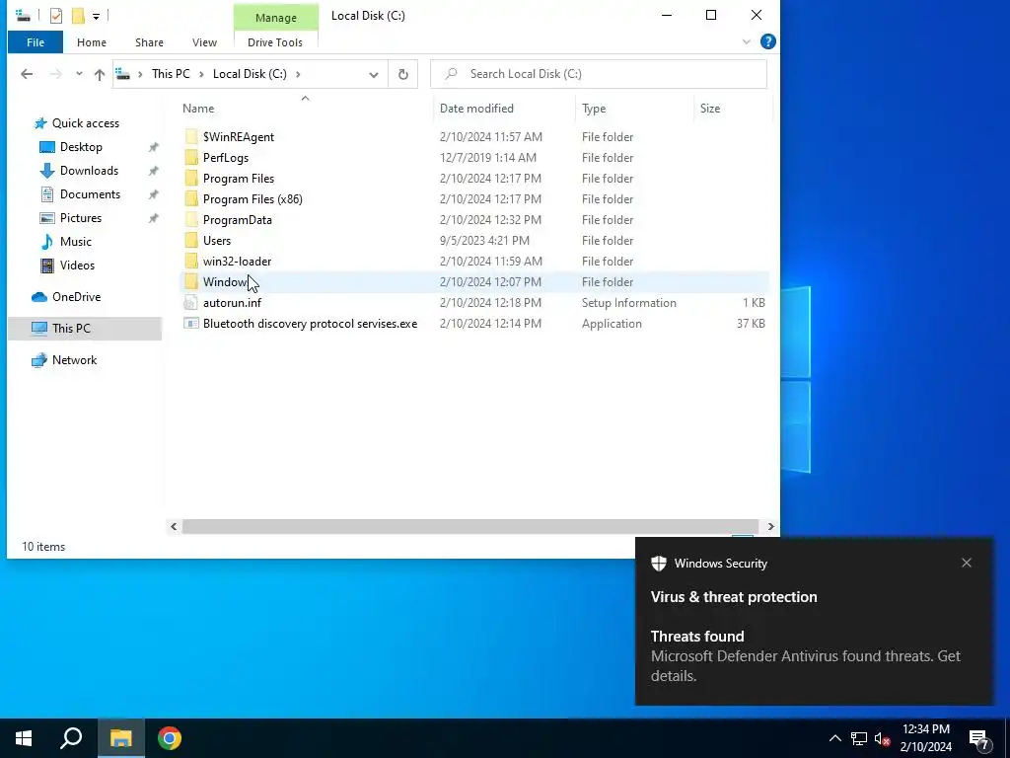Select the PerfLogs folder icon

coord(191,157)
